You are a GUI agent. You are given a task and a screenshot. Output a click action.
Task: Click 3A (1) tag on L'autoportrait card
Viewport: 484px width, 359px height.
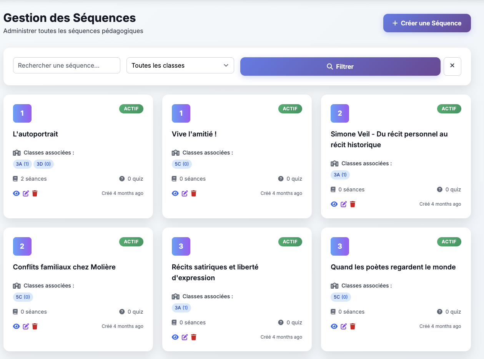point(22,164)
